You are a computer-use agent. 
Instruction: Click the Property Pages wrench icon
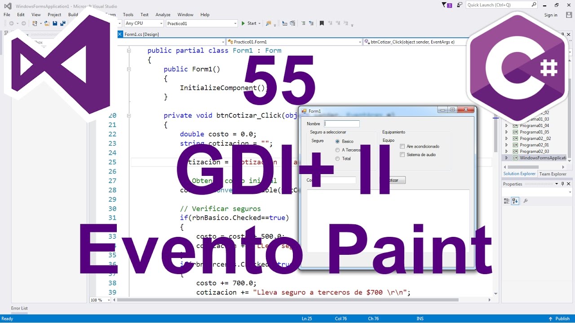coord(526,201)
